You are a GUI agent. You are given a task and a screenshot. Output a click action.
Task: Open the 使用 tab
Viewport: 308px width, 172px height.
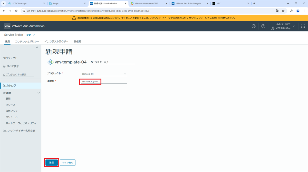[x=7, y=41]
